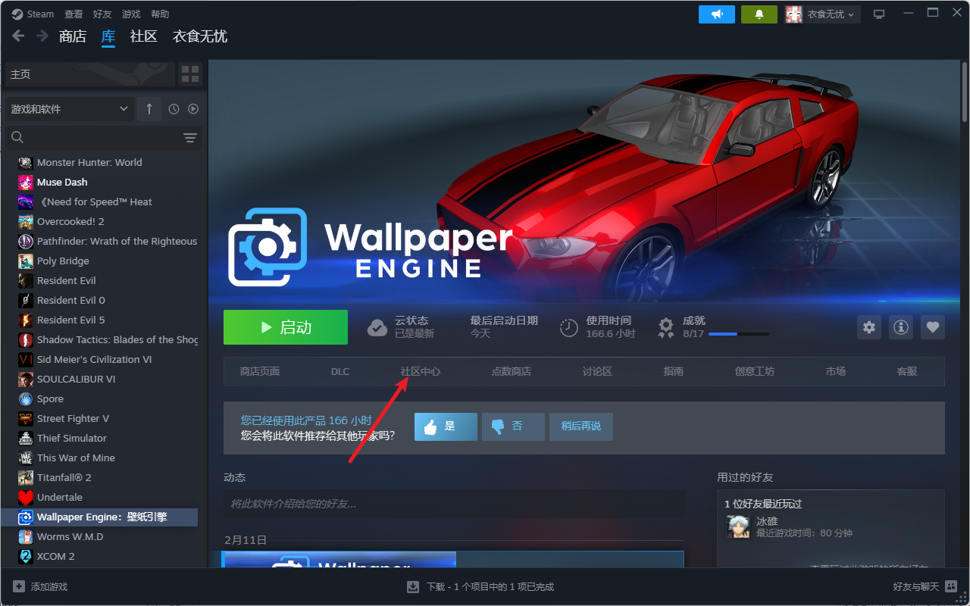Click the Titanfall 2 game icon

pyautogui.click(x=26, y=477)
